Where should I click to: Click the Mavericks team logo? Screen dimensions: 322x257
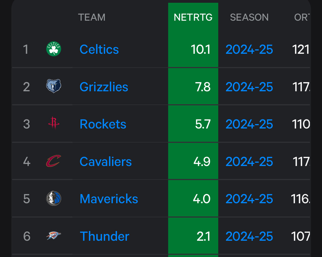[x=54, y=198]
